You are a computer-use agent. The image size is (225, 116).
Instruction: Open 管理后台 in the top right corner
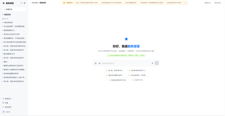208,3
